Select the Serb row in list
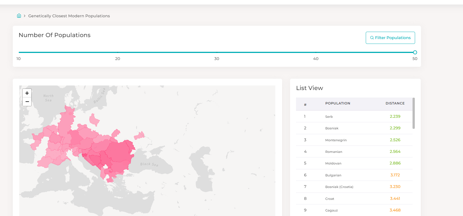 [354, 116]
